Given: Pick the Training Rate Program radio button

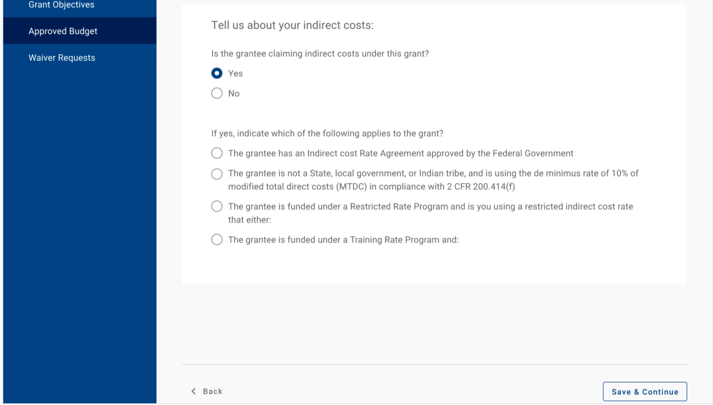Looking at the screenshot, I should 217,240.
